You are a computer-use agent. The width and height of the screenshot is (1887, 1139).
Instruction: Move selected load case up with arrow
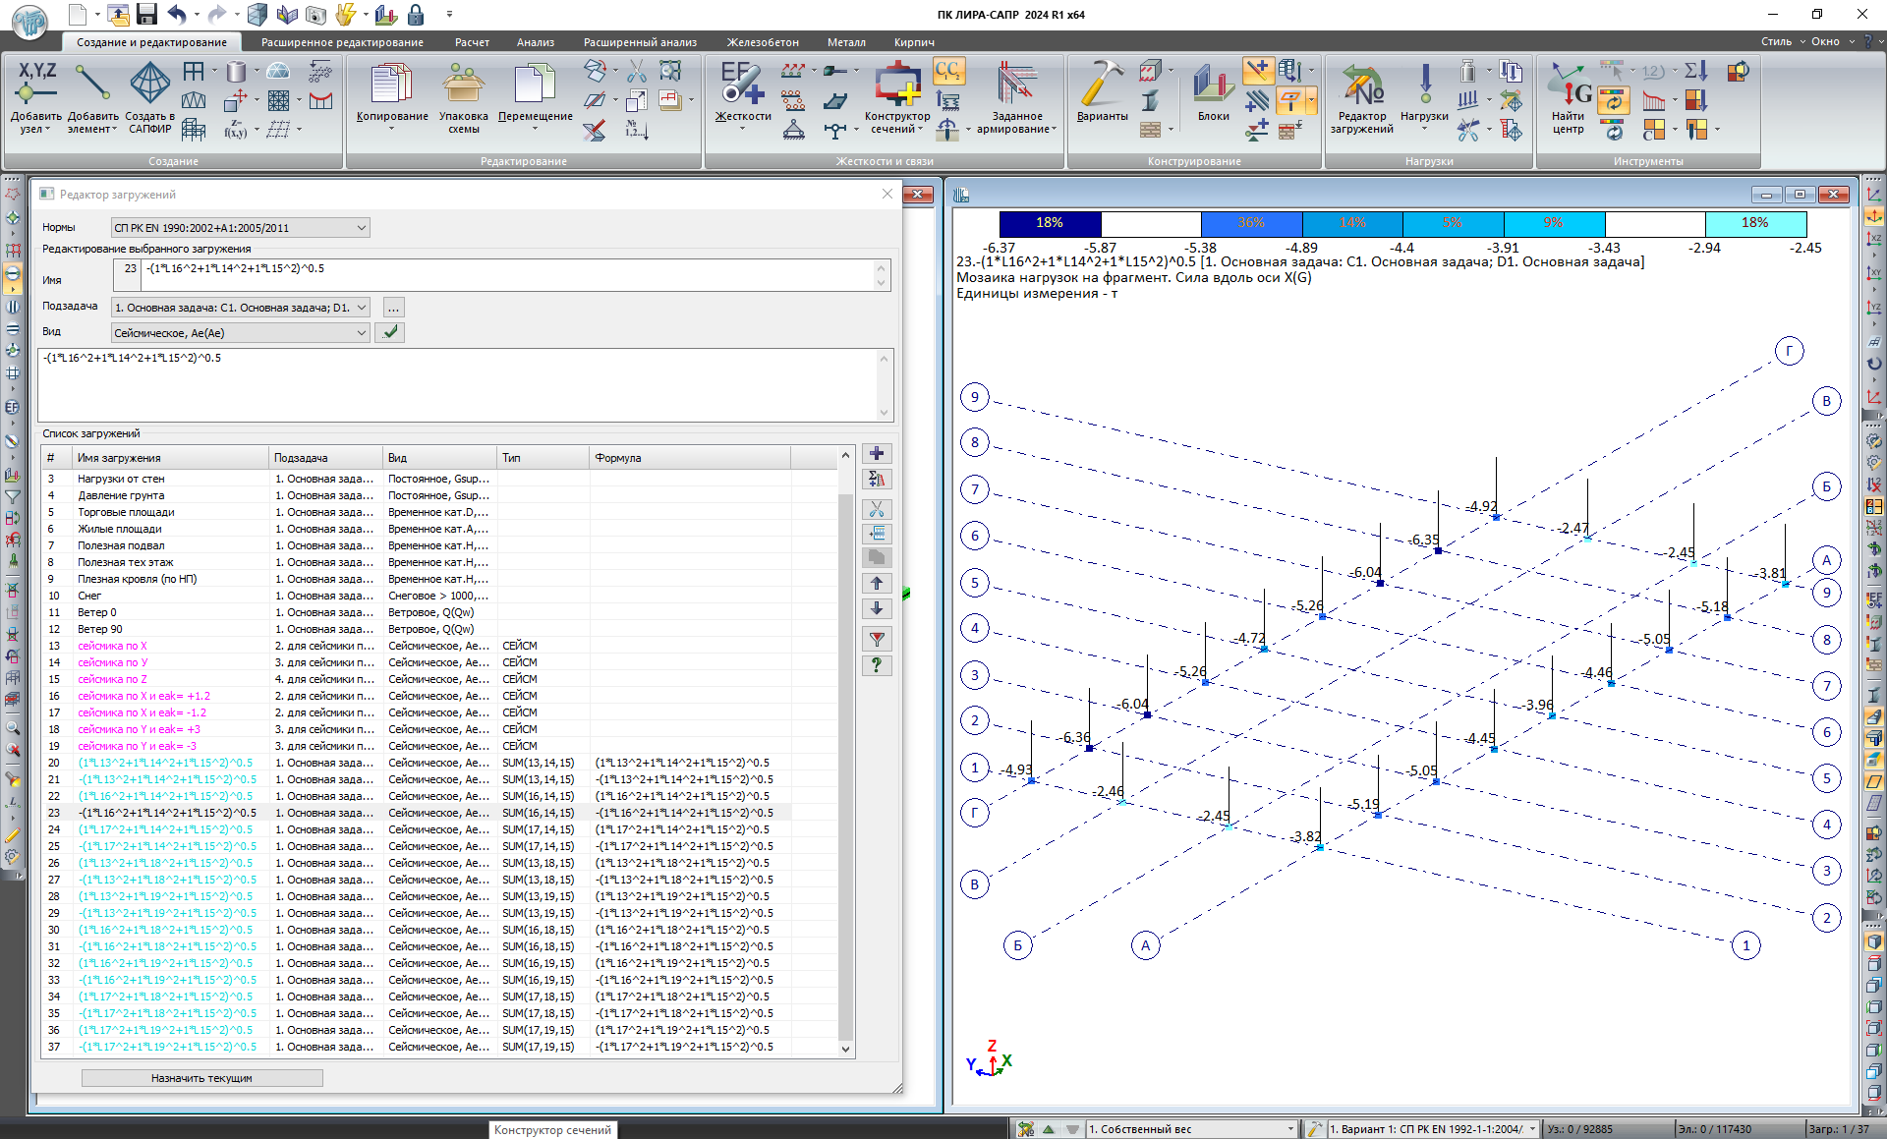click(x=877, y=583)
